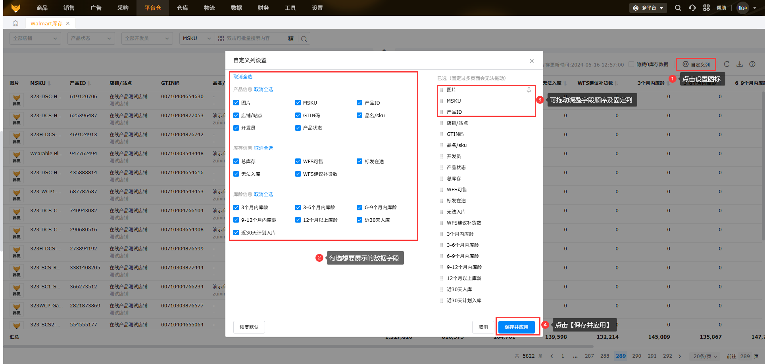Click the top 取消全选 link

click(243, 77)
